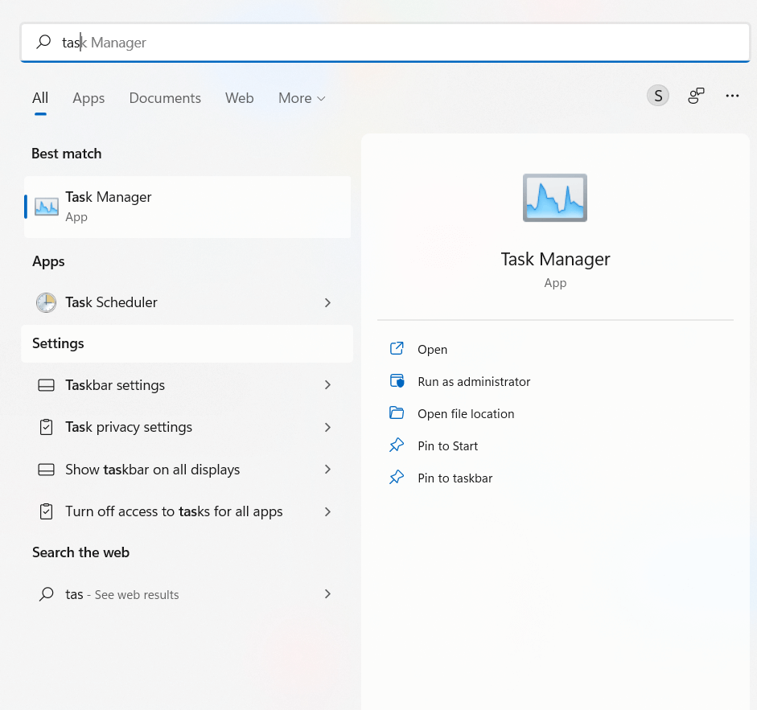Click the Taskbar settings icon
The image size is (757, 710).
(x=47, y=385)
